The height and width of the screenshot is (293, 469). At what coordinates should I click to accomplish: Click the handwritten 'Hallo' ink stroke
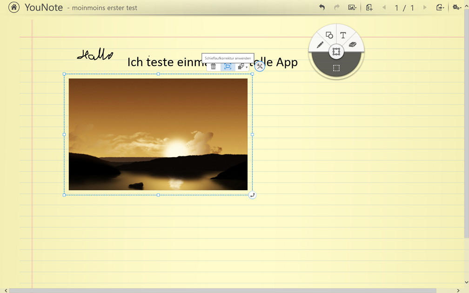(x=95, y=54)
